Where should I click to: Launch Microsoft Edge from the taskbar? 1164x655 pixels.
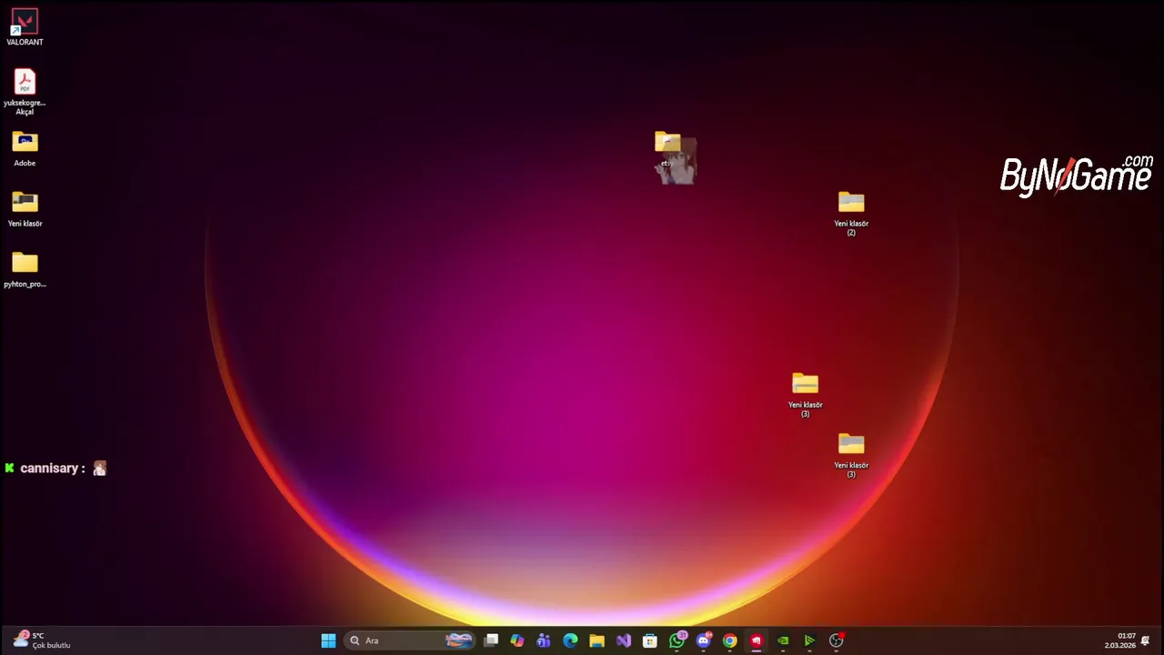point(570,640)
